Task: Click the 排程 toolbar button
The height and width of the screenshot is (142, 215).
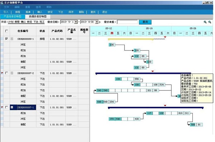Action: pyautogui.click(x=18, y=12)
